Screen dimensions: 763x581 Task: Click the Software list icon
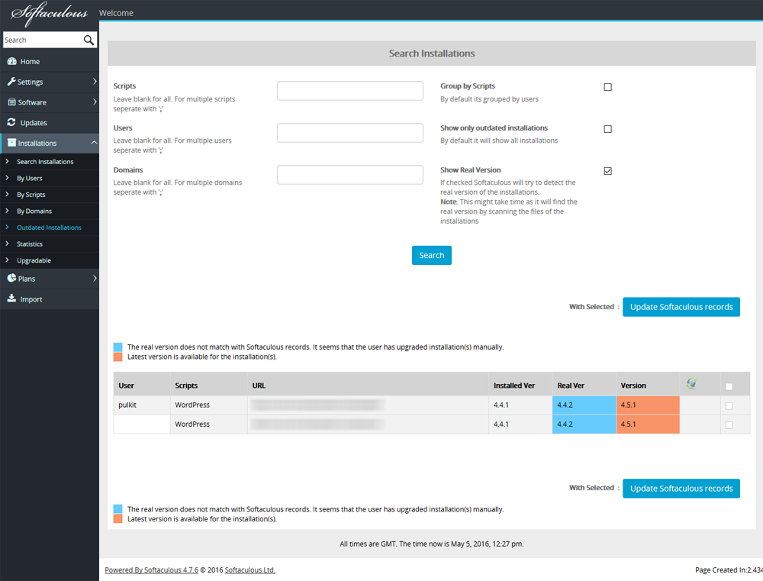click(11, 102)
